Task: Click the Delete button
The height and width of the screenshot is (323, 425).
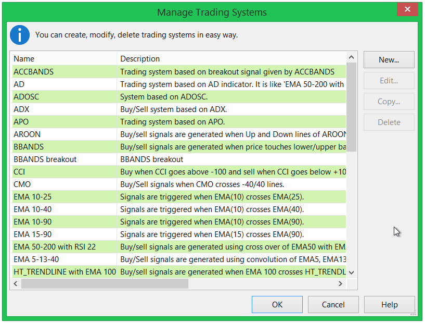Action: pyautogui.click(x=389, y=122)
